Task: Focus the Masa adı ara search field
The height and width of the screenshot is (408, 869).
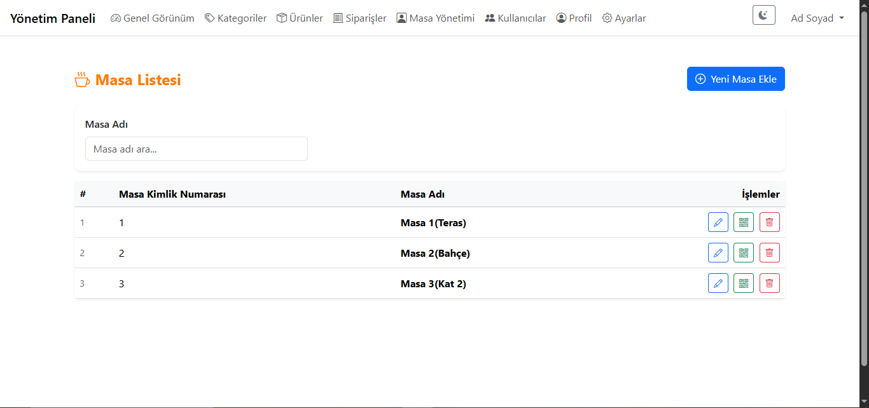Action: [196, 149]
